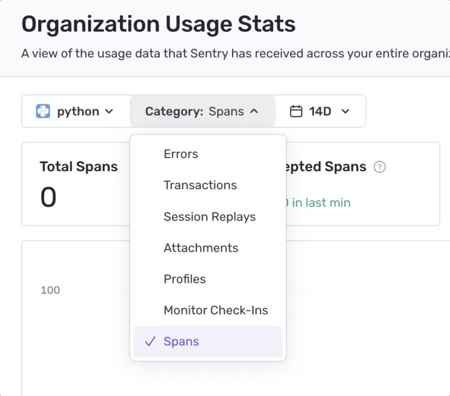Open the 14D date range chevron
450x396 pixels.
pos(345,111)
